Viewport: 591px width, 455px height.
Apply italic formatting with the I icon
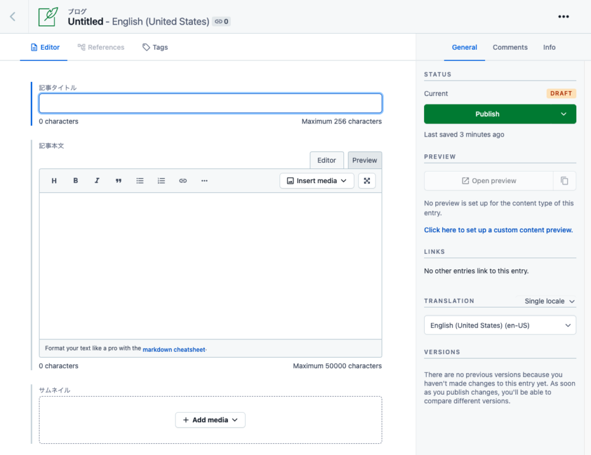(97, 181)
